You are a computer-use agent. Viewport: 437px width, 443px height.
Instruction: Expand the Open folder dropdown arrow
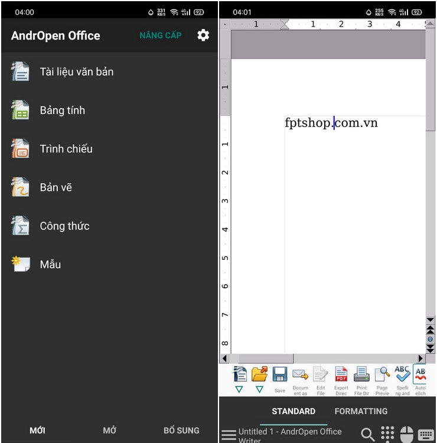[x=259, y=389]
